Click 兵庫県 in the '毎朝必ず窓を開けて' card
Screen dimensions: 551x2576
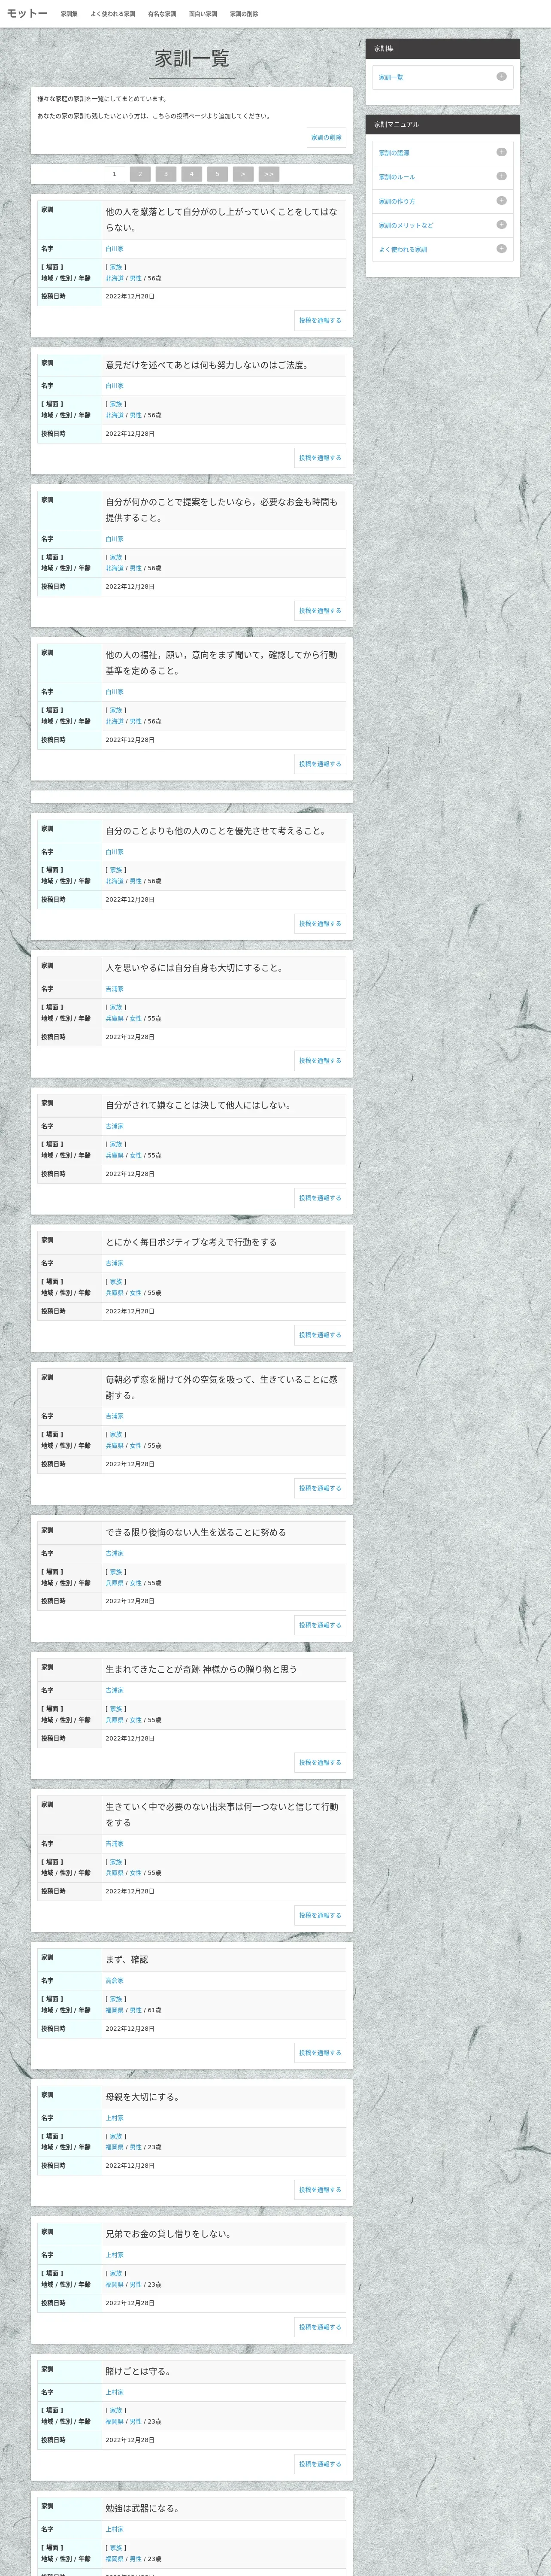tap(115, 1445)
